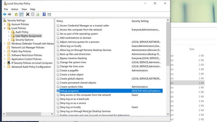Expand Windows Defender Firewall node
The width and height of the screenshot is (217, 122).
[4, 44]
